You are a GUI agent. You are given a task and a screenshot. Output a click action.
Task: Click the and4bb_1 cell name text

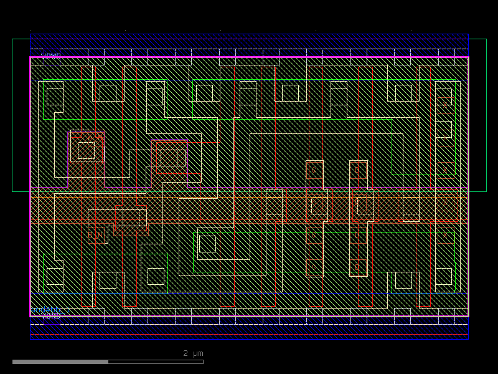click(50, 310)
